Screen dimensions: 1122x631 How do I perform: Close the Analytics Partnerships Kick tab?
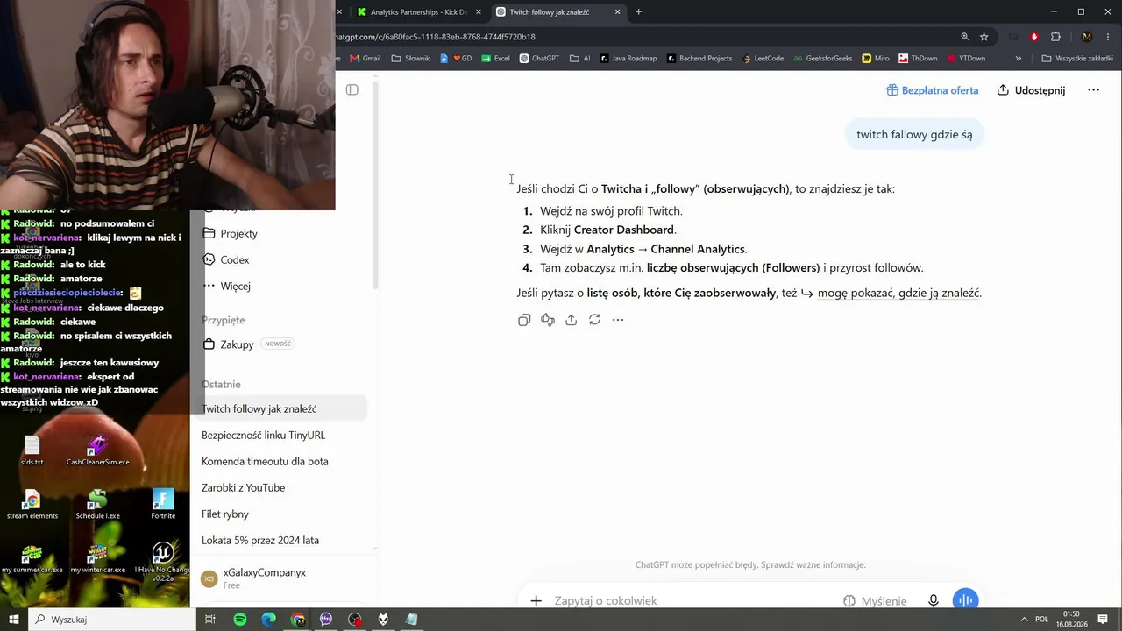pyautogui.click(x=479, y=12)
